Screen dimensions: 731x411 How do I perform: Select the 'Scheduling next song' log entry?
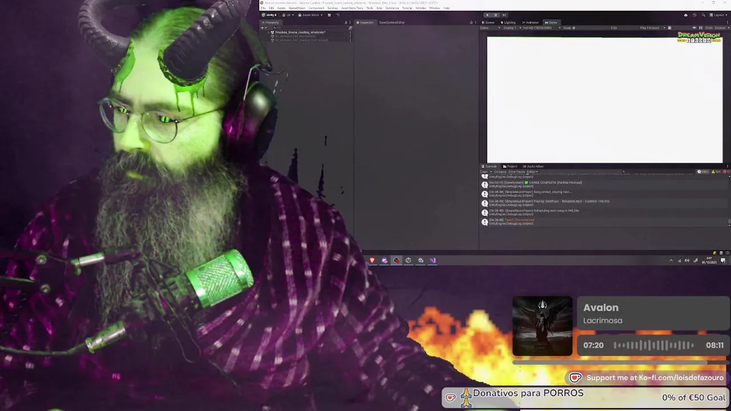pyautogui.click(x=604, y=212)
